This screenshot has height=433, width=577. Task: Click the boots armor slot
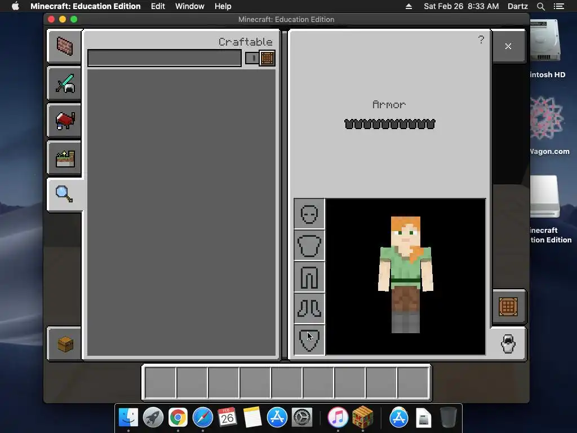coord(309,308)
